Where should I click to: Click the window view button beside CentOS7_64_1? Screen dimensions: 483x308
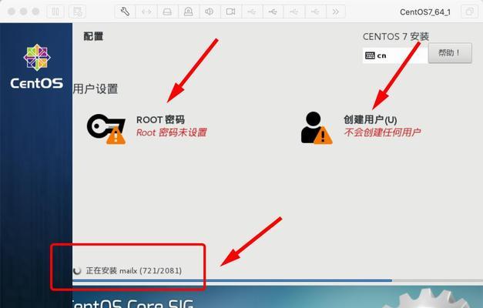(469, 12)
